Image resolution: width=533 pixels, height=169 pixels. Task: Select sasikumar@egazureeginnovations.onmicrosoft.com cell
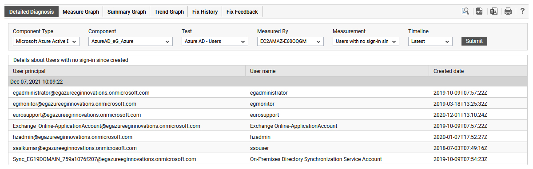tap(75, 148)
